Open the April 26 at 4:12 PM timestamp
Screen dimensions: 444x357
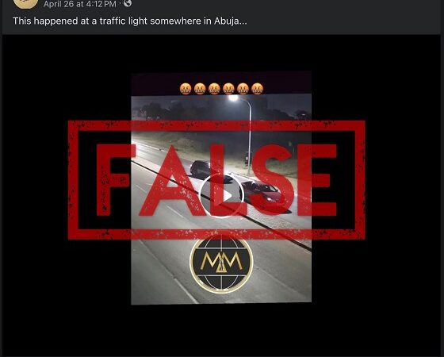tap(80, 4)
